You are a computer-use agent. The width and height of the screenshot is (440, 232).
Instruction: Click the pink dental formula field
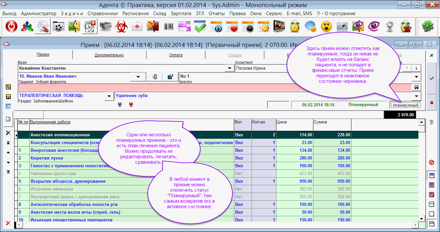213,87
